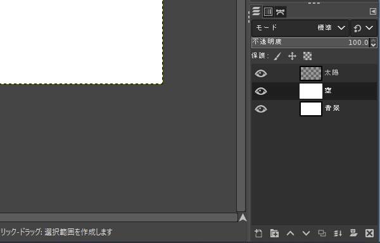Open the layer mode group switcher dropdown
Viewport: 380px width, 243px height.
tap(364, 28)
